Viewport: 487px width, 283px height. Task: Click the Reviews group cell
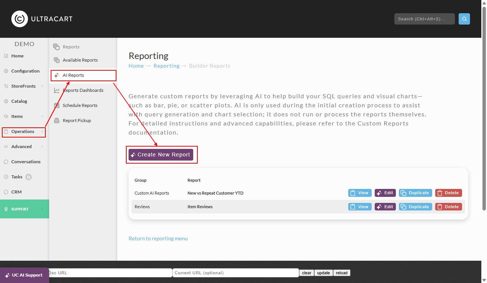click(142, 207)
